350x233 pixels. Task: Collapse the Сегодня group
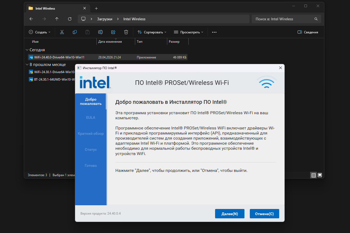pyautogui.click(x=27, y=50)
